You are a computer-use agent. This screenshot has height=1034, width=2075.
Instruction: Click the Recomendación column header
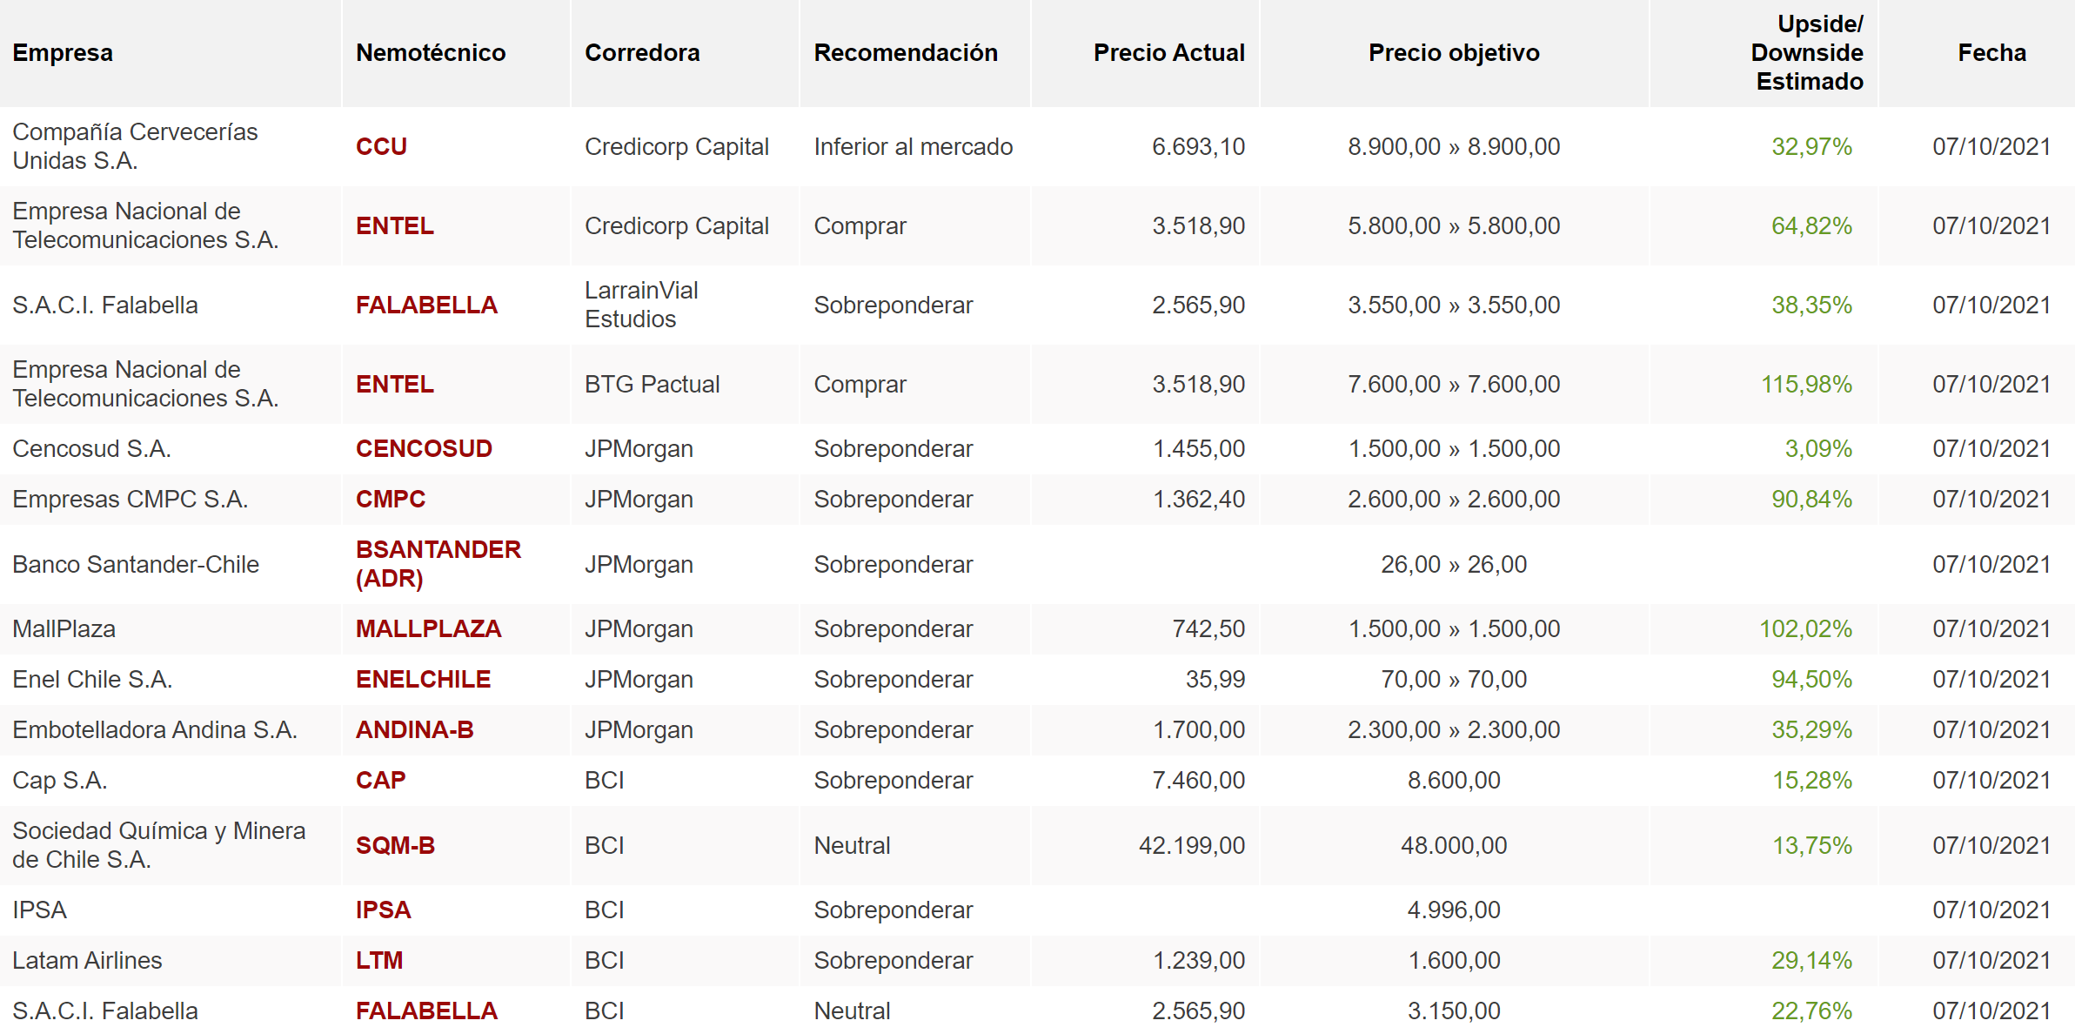[x=906, y=52]
